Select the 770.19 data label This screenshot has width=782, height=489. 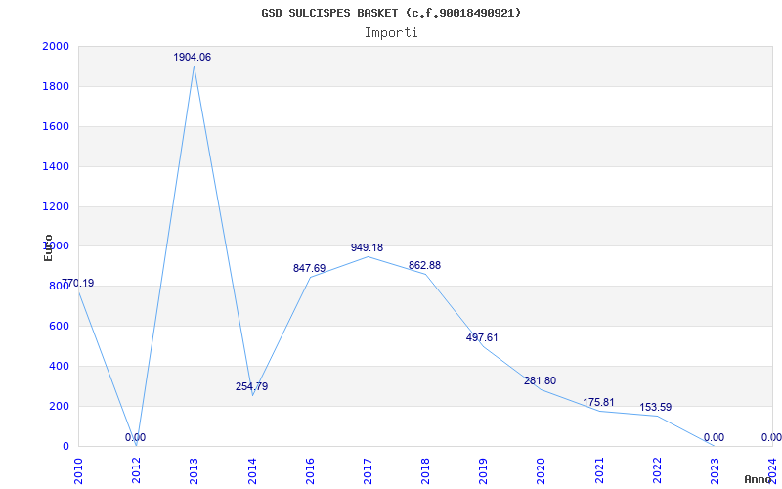coord(78,283)
